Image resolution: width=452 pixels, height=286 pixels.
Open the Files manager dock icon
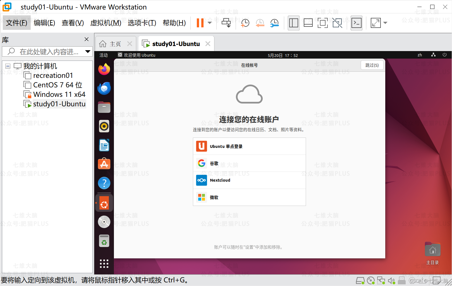[104, 107]
